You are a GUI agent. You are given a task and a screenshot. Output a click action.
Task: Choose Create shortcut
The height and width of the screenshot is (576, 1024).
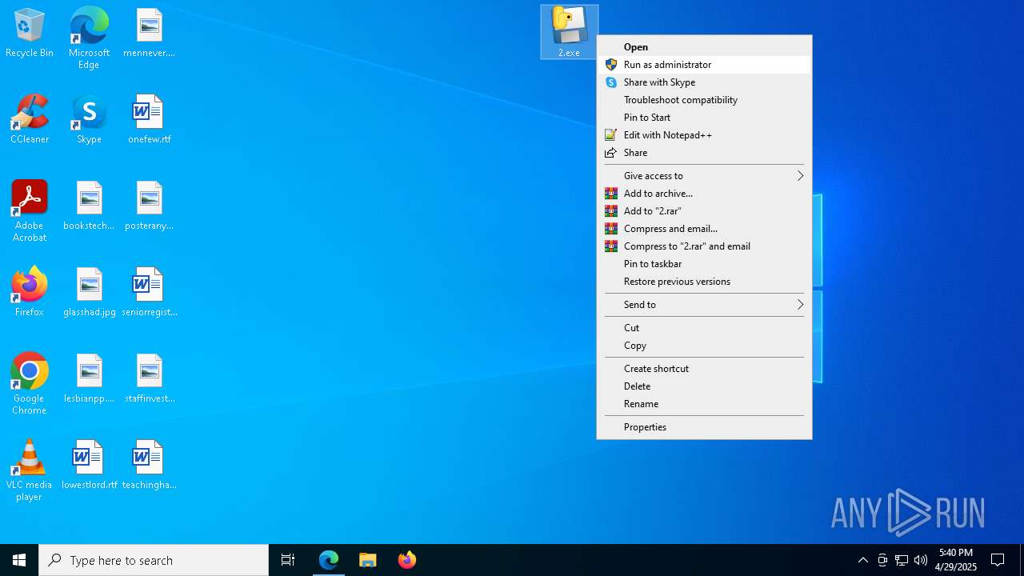[x=704, y=369]
